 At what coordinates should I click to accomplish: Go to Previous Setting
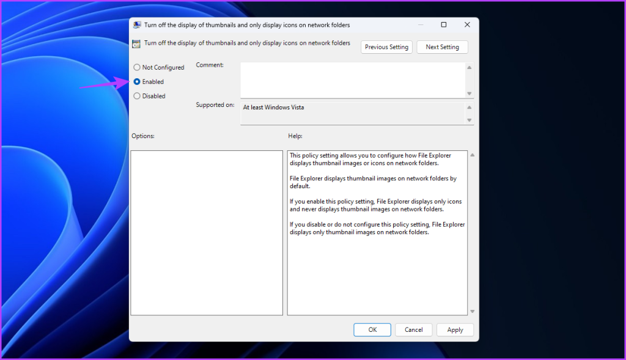[x=386, y=47]
